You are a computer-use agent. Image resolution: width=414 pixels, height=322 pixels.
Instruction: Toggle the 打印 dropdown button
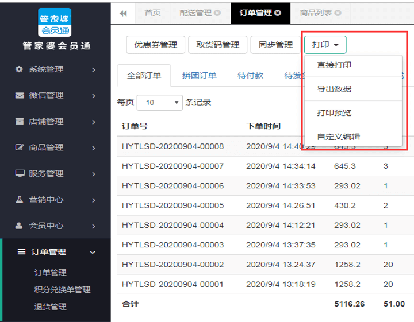325,45
